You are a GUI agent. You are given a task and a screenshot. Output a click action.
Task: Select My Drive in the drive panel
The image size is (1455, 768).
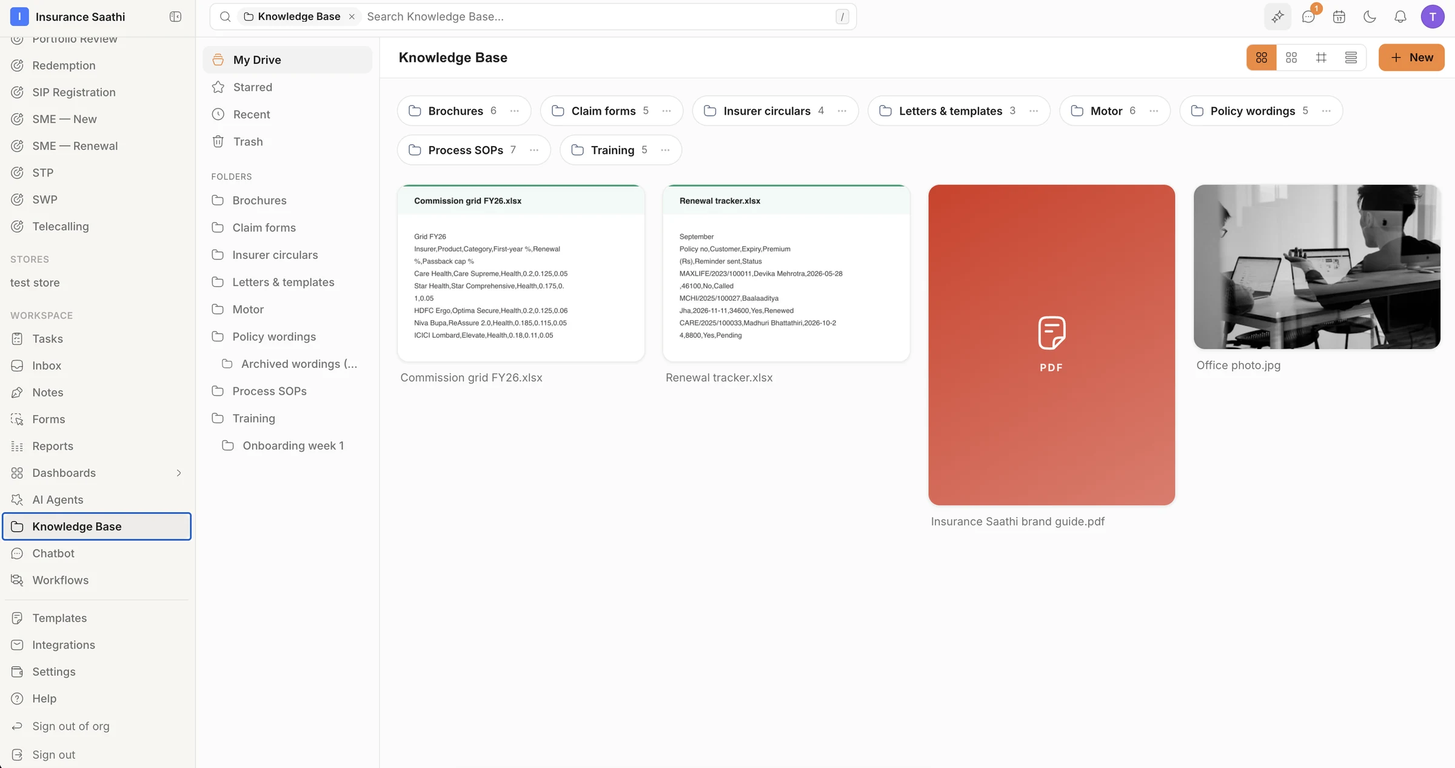tap(287, 60)
